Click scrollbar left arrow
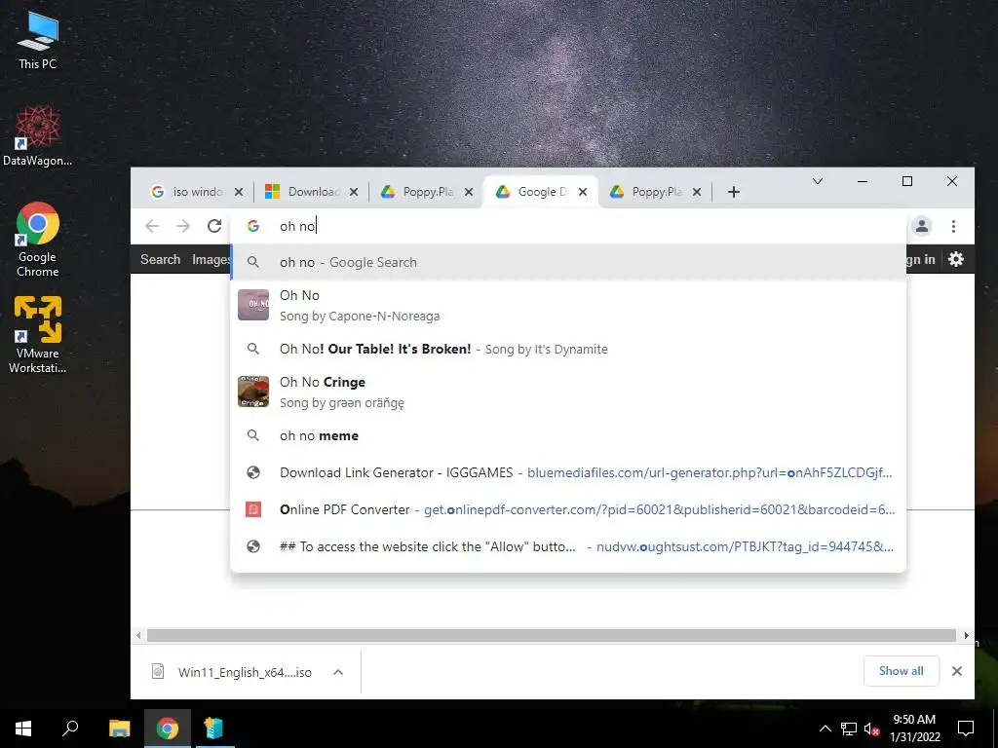998x748 pixels. pos(138,635)
